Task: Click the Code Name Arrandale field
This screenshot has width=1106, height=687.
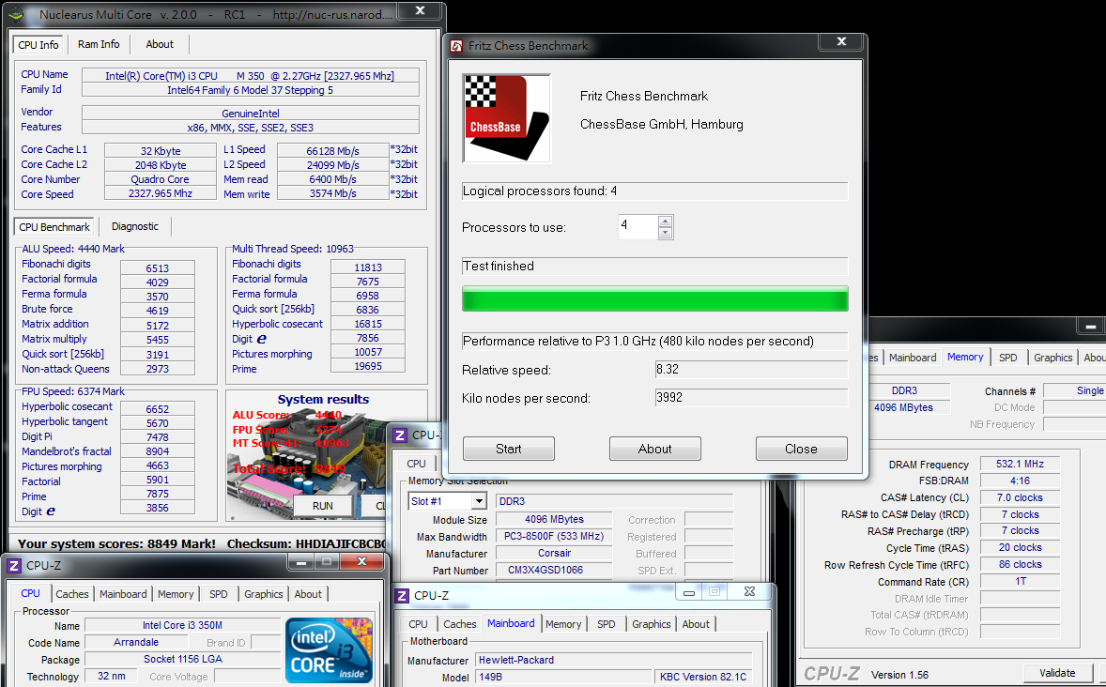Action: point(136,643)
